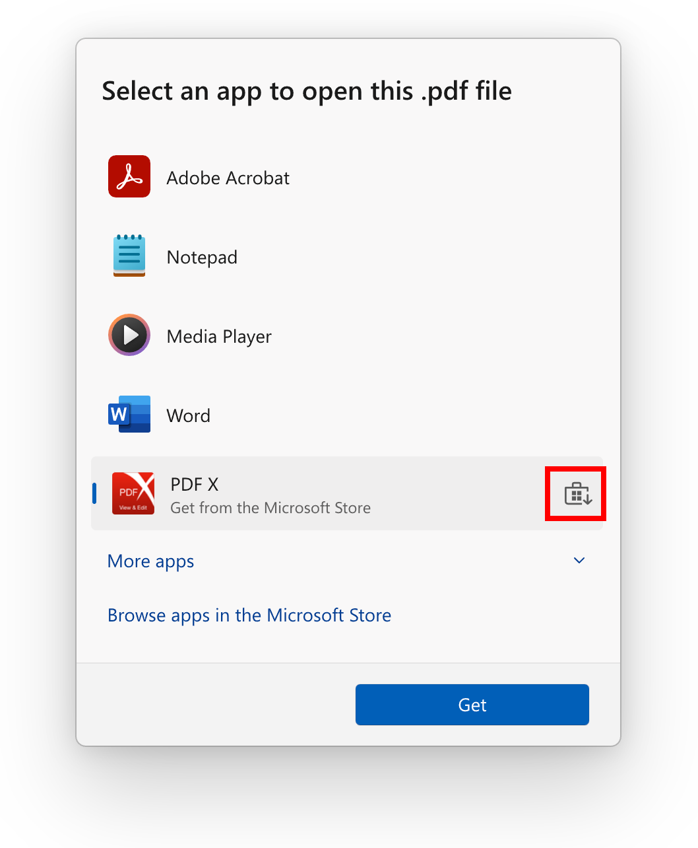Select Media Player from the list
Screen dimensions: 698x848
219,336
